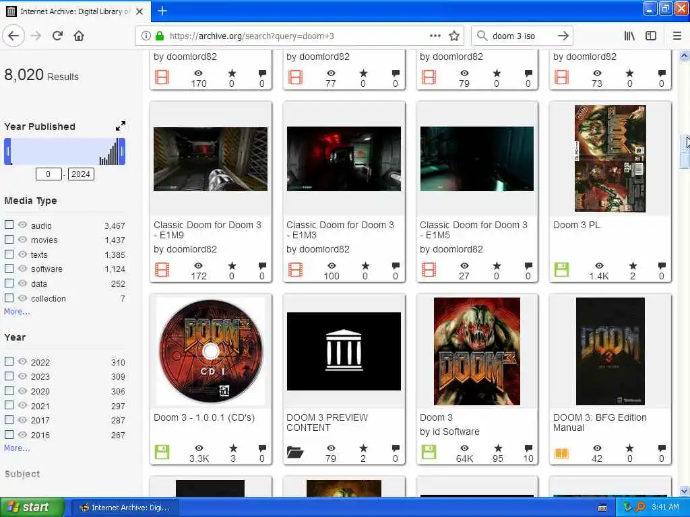Toggle the sidebar view icon
Screen dimensions: 690x517
651,36
